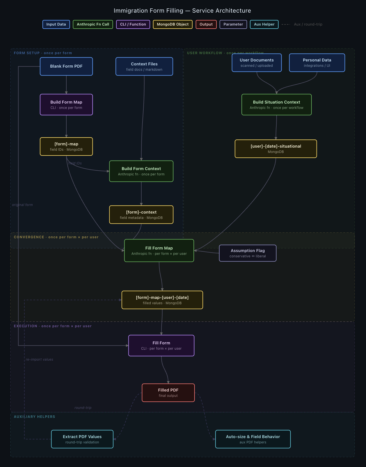Click the Assumption Flag parameter node
Image resolution: width=366 pixels, height=467 pixels.
[x=248, y=253]
